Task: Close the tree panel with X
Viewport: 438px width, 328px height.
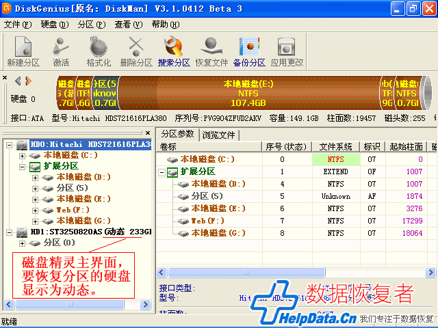Action: point(148,133)
